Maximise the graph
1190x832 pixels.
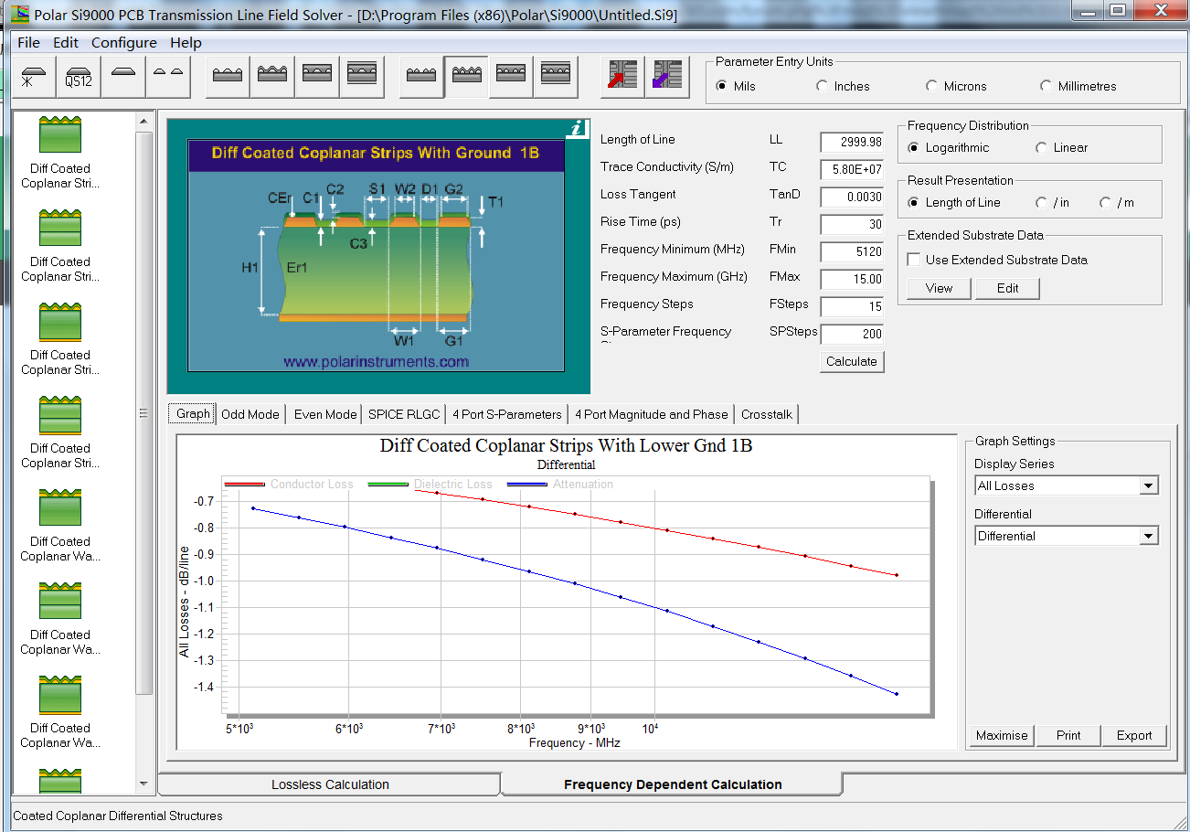(x=1002, y=735)
